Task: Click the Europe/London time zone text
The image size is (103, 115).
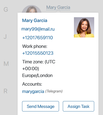Action: [37, 75]
